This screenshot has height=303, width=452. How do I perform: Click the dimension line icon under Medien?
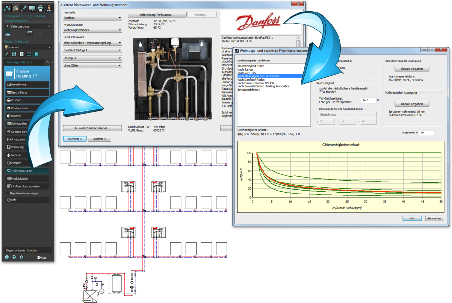pyautogui.click(x=29, y=54)
